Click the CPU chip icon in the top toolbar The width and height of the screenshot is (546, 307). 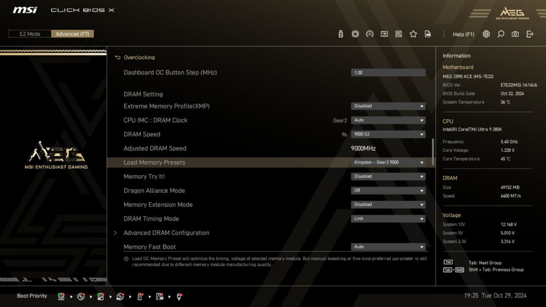click(x=355, y=34)
